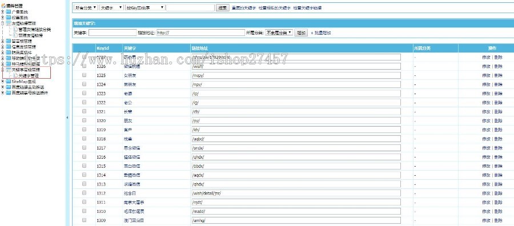Click the 链接地址 column header
Viewport: 514px width, 226px height.
[x=200, y=48]
